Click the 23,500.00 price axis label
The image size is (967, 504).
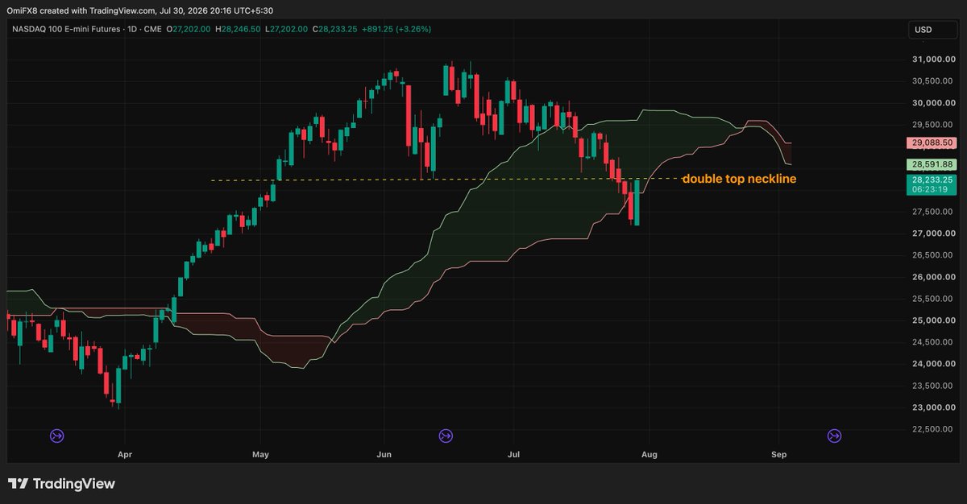click(x=933, y=386)
